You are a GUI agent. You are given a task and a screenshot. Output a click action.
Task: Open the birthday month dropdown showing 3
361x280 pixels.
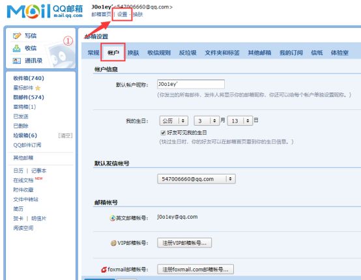tap(207, 120)
